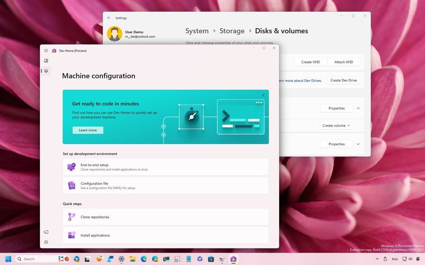
Task: Open the Create volume dropdown
Action: pos(336,126)
